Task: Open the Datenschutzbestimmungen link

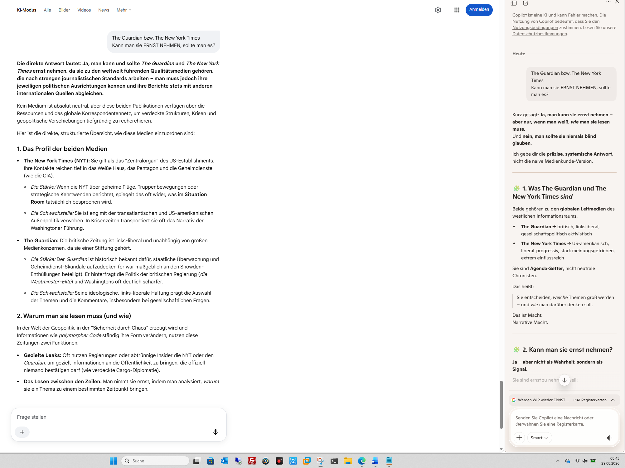Action: (x=540, y=34)
